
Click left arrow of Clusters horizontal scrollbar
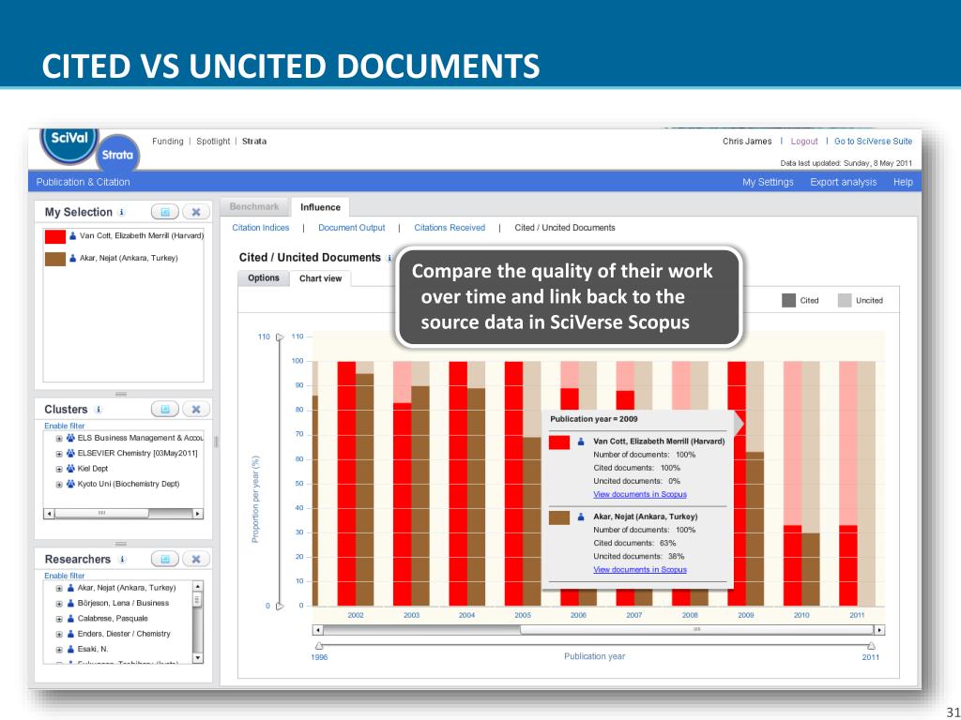click(49, 514)
